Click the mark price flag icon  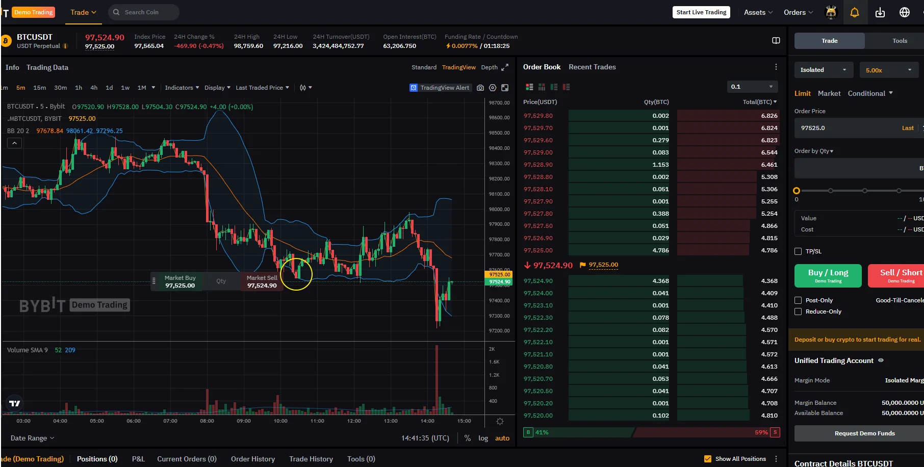point(583,265)
